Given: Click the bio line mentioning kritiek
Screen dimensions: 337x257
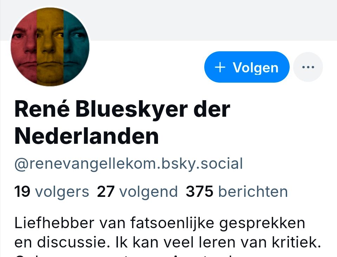Looking at the screenshot, I should click(x=168, y=242).
